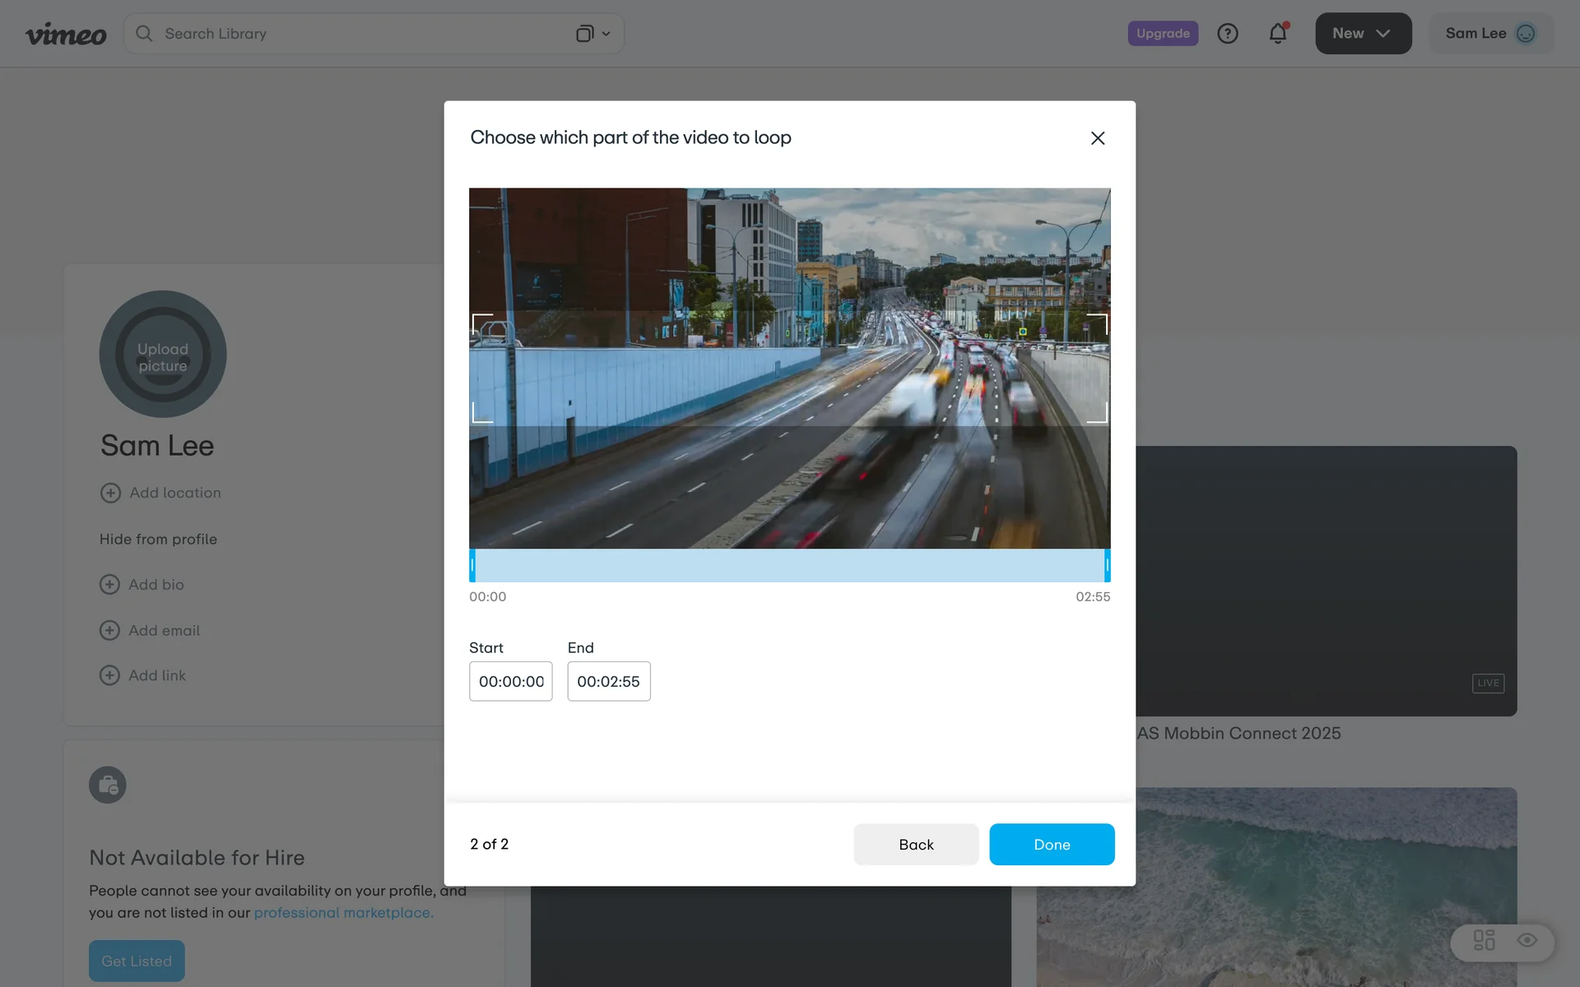Click the grid layout icon at bottom right
Viewport: 1580px width, 987px height.
[1484, 940]
